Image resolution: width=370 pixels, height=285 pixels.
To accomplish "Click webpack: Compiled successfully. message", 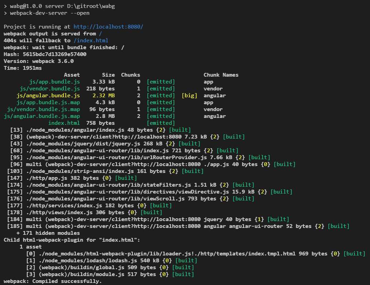I will point(53,281).
